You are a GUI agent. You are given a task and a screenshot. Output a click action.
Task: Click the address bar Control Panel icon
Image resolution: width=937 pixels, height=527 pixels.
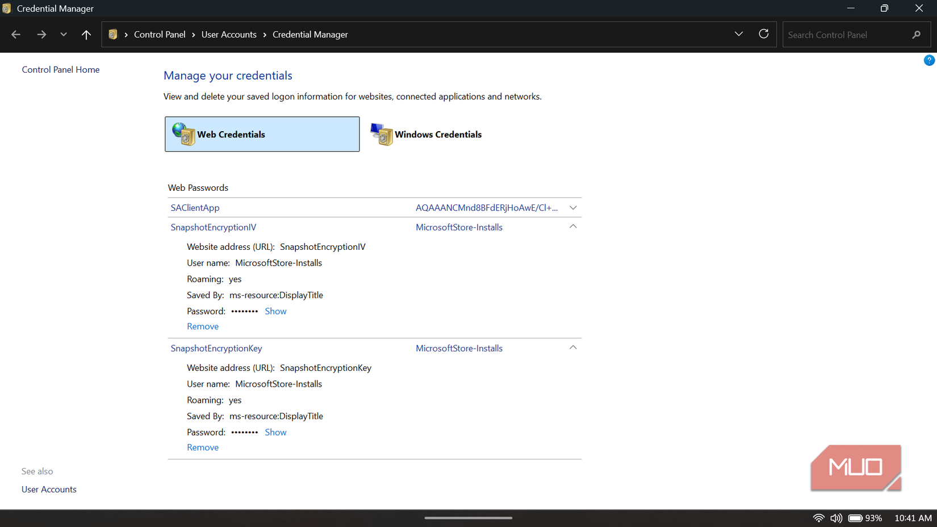[x=113, y=35]
